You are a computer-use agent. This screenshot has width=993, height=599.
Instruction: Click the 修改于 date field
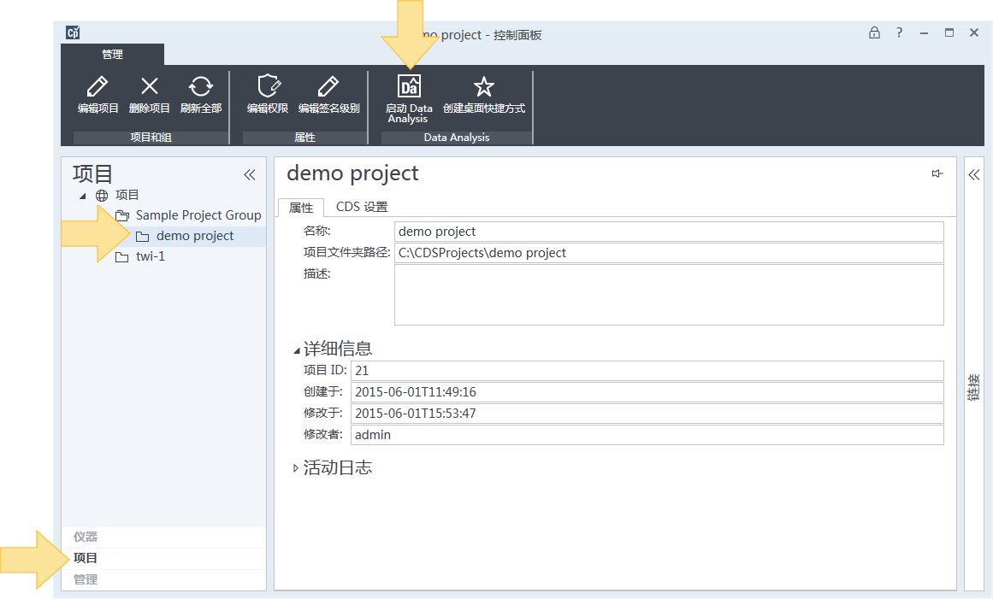(647, 414)
